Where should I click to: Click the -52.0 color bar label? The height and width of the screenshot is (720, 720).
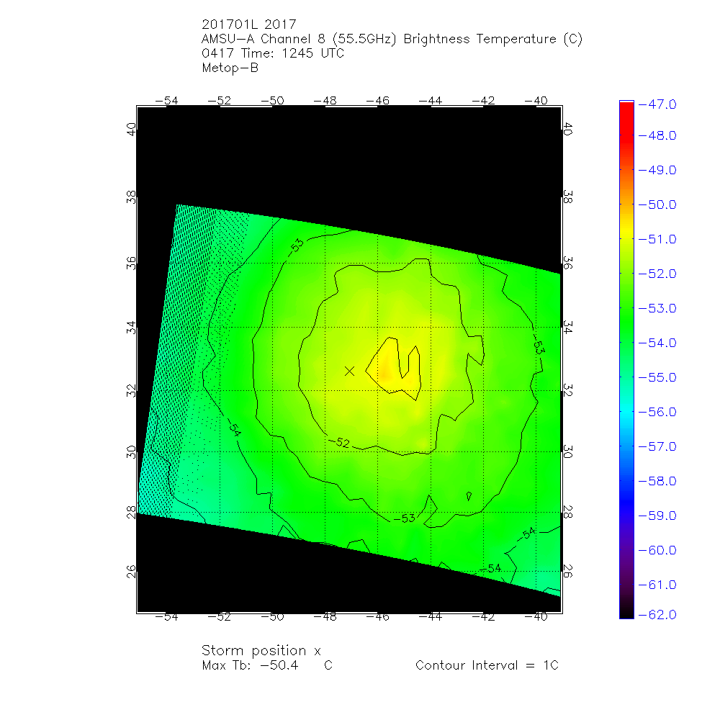pyautogui.click(x=657, y=274)
